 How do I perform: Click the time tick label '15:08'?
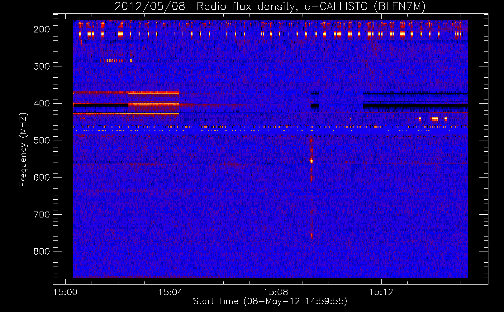tap(276, 292)
